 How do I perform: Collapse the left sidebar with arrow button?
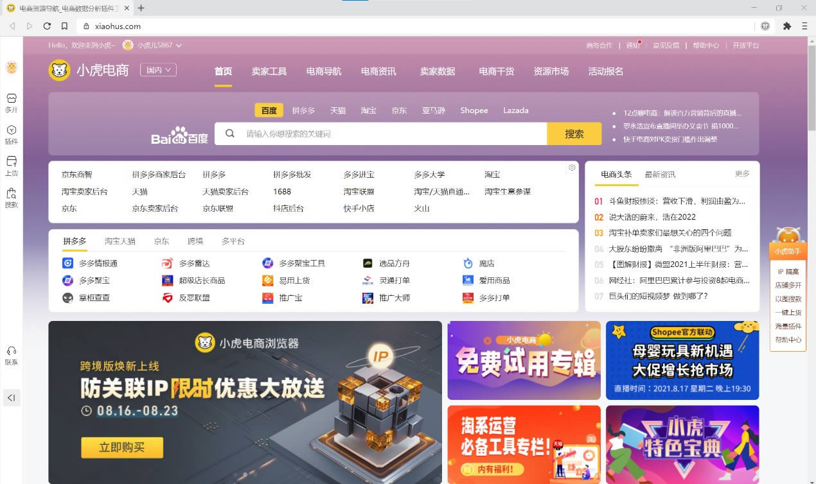(12, 398)
